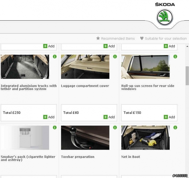
Task: Click the Smoker's pack title text
Action: (x=28, y=158)
